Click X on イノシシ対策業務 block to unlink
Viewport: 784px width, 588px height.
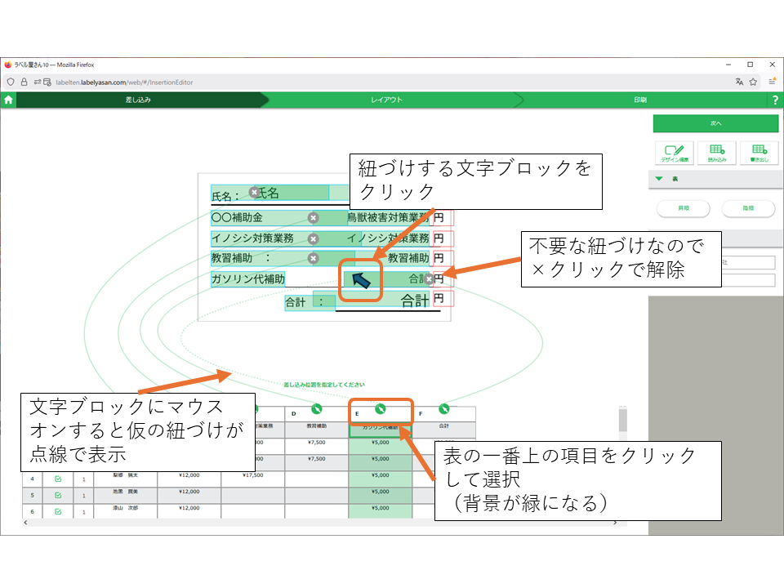pos(313,238)
